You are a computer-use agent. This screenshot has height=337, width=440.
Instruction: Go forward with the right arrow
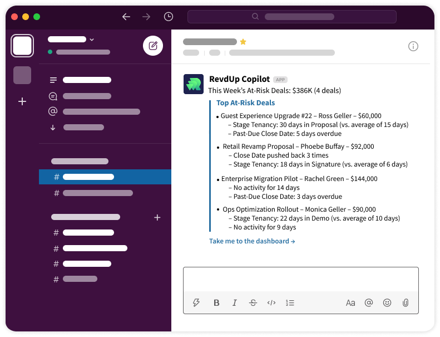pos(146,17)
